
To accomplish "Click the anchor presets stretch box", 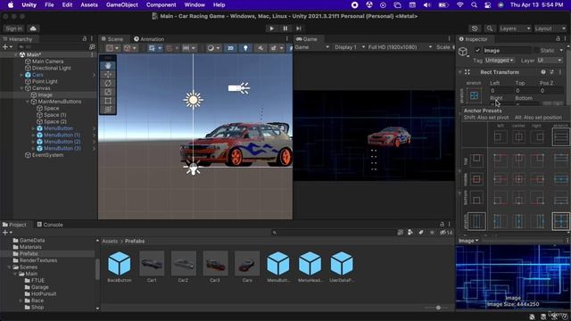I will click(474, 95).
